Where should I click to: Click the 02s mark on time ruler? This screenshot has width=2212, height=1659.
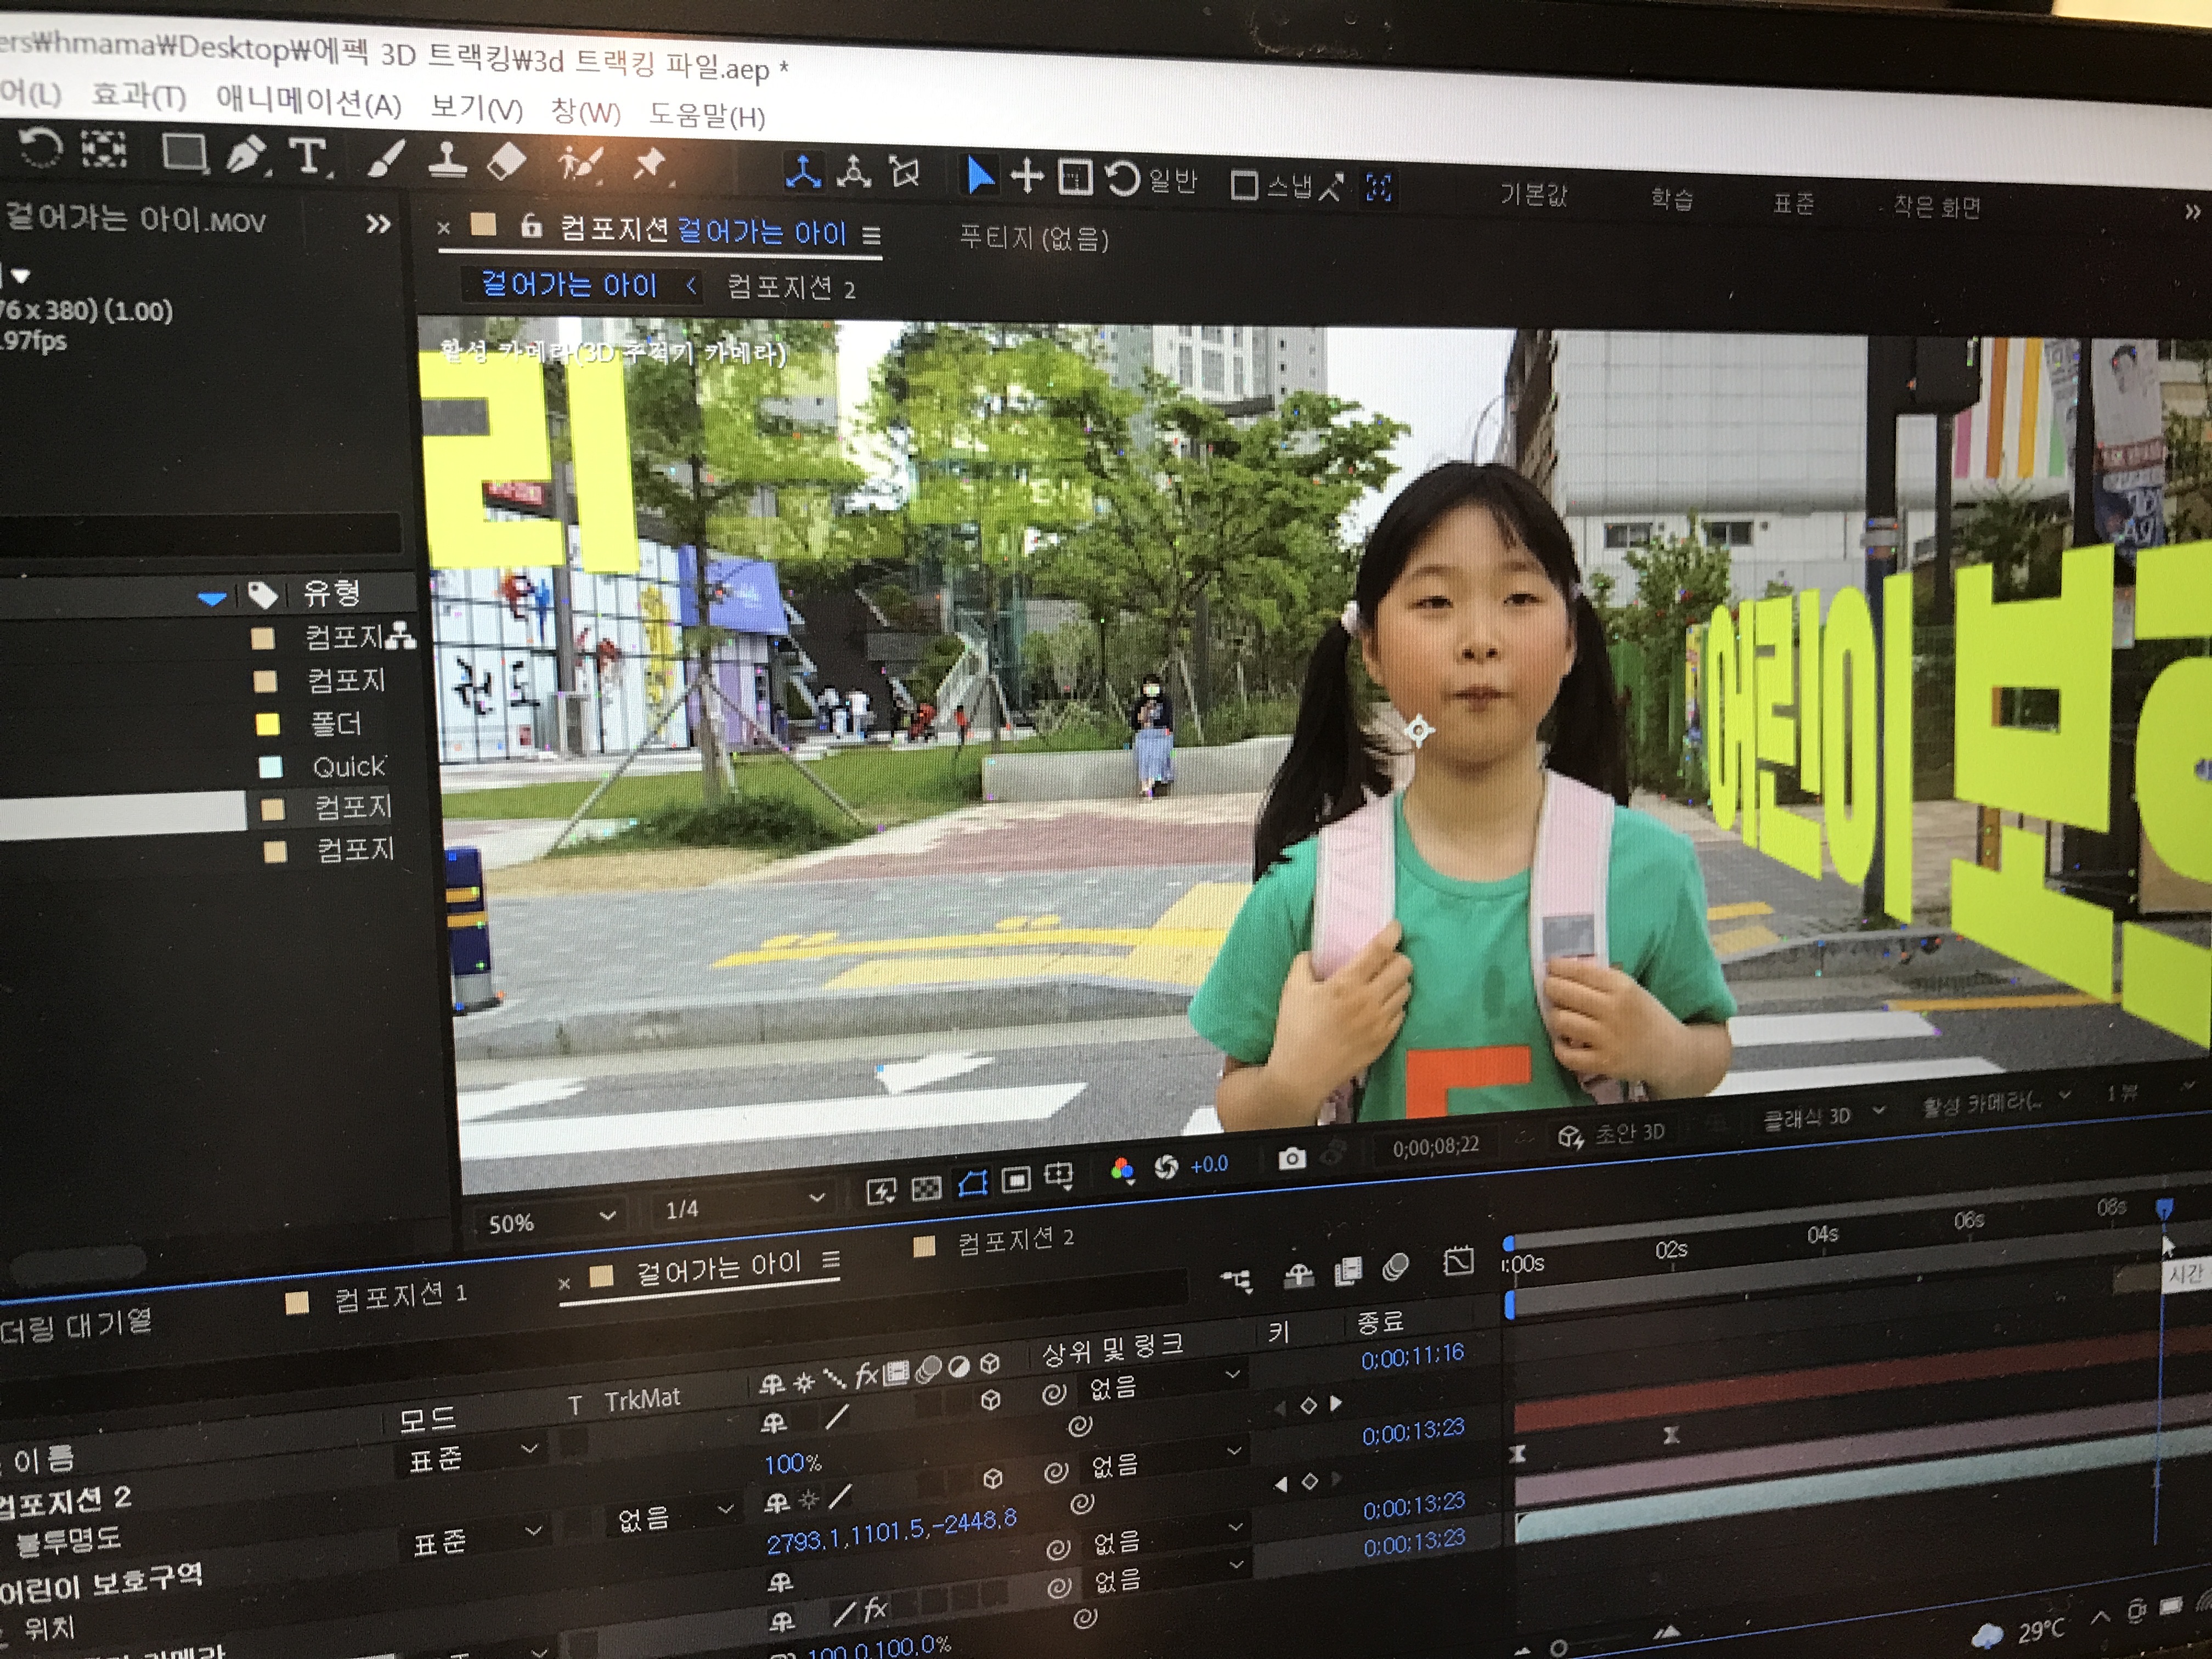[x=1670, y=1250]
